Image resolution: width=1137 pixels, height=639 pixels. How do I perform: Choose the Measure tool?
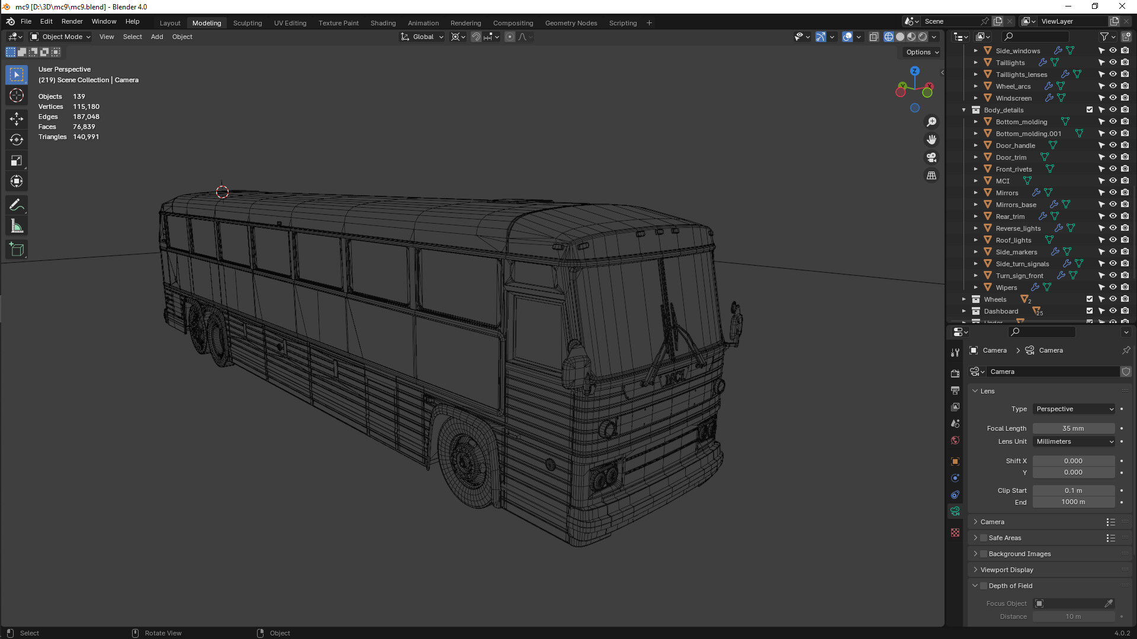coord(17,227)
